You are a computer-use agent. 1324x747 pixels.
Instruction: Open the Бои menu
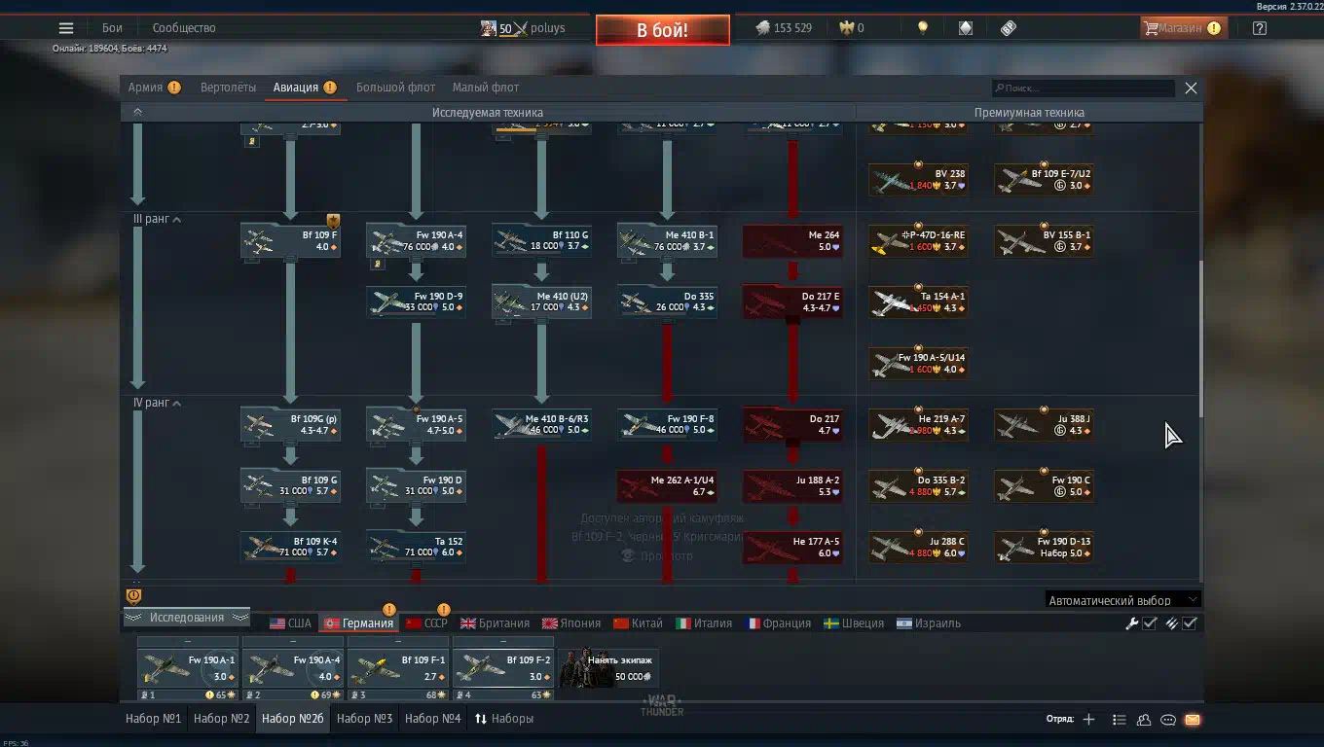tap(112, 28)
